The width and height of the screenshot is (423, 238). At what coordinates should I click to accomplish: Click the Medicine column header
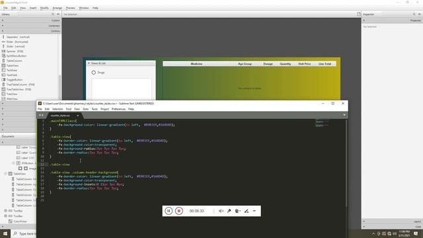pyautogui.click(x=196, y=64)
